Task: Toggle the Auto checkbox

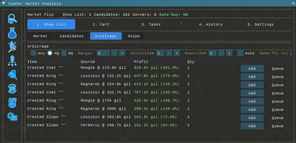Action: coord(240,53)
